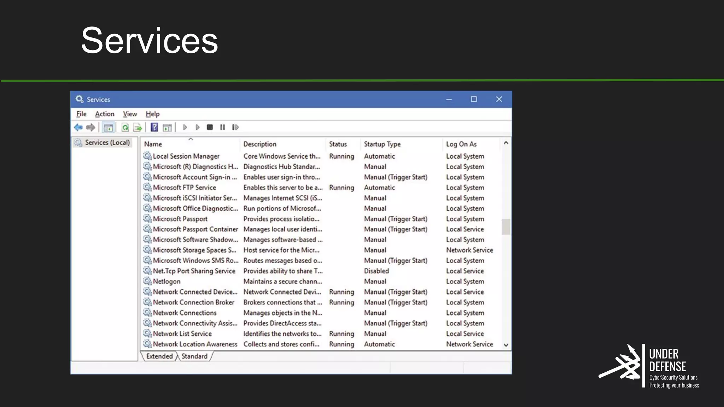Click the gray Forward arrow toolbar icon
Image resolution: width=724 pixels, height=407 pixels.
coord(91,127)
